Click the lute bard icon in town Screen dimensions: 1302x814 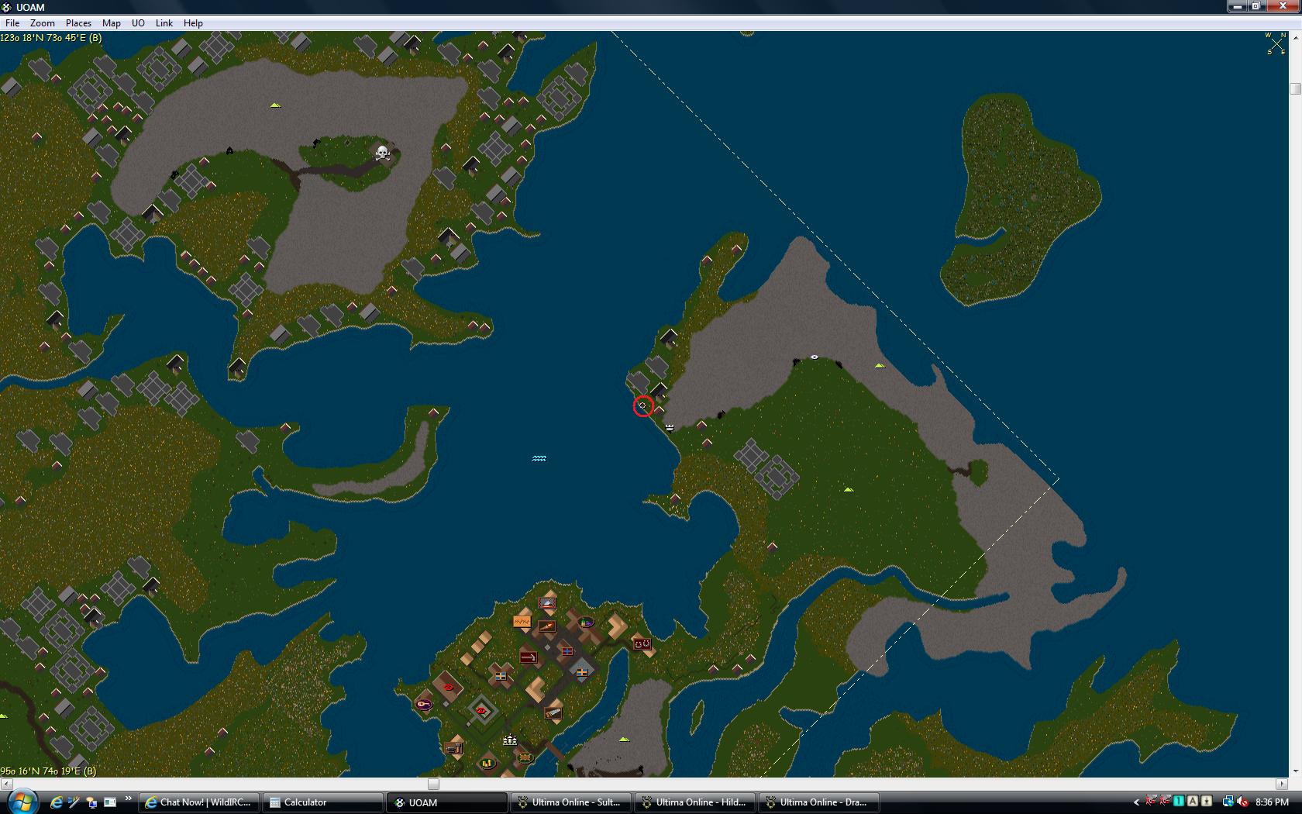point(424,704)
